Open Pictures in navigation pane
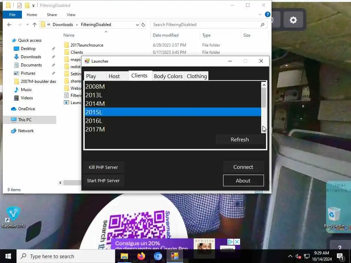This screenshot has height=263, width=351. [28, 73]
